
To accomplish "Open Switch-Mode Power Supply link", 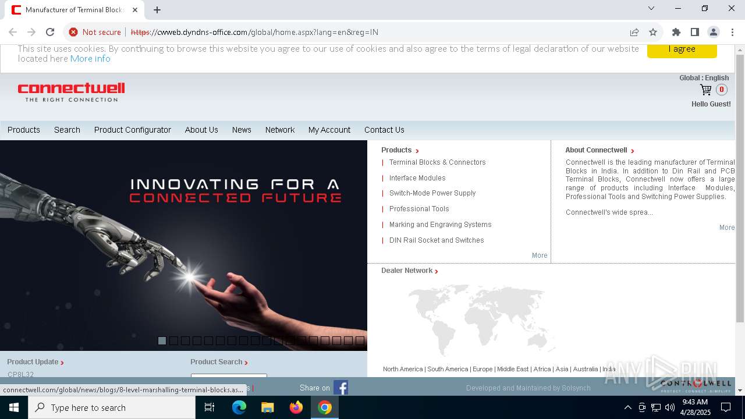I will 432,193.
